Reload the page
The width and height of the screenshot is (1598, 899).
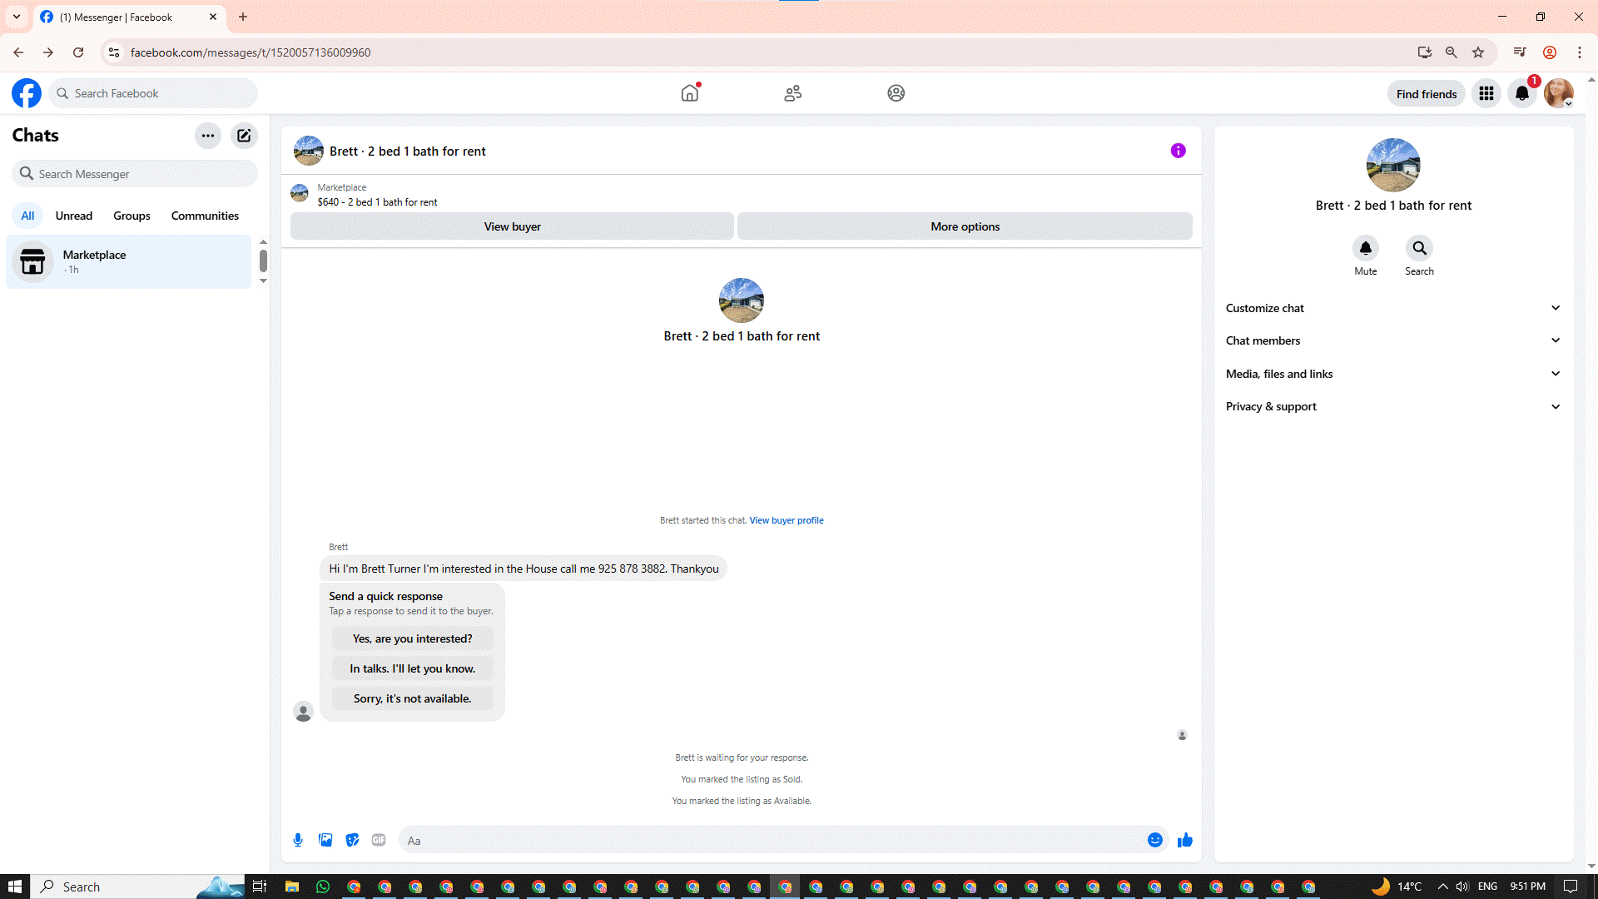78,52
